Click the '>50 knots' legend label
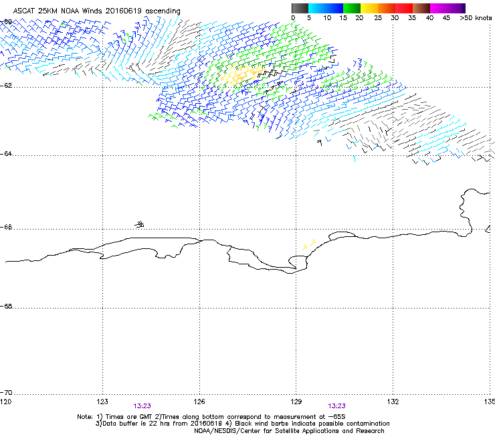Viewport: 495px width, 435px height. coord(476,18)
